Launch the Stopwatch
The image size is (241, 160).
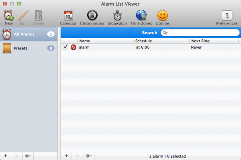(117, 17)
